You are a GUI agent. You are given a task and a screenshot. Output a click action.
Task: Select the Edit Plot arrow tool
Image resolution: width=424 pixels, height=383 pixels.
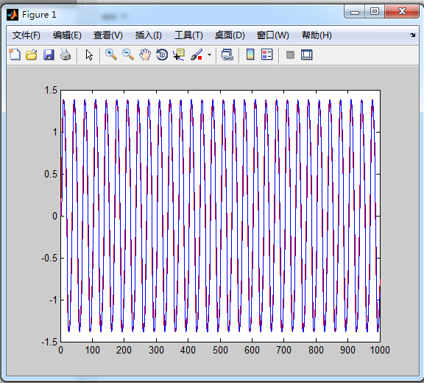pos(89,55)
